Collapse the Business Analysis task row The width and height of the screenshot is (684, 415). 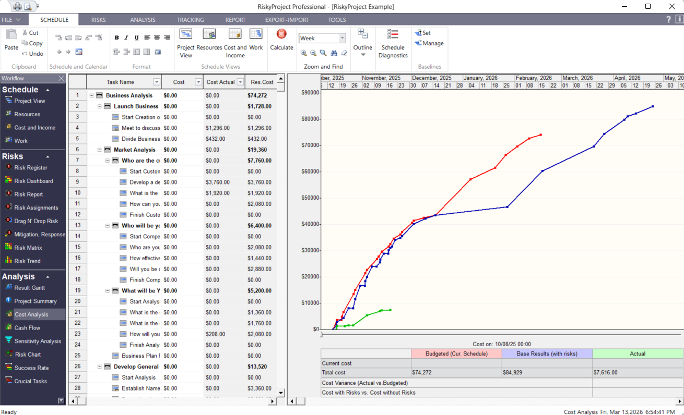click(92, 95)
